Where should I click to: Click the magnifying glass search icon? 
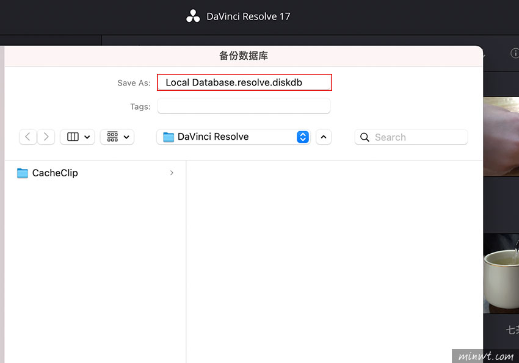pos(365,137)
